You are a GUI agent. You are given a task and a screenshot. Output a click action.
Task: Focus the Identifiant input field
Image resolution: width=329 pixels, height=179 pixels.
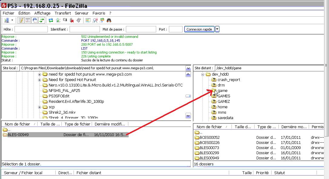[84, 29]
